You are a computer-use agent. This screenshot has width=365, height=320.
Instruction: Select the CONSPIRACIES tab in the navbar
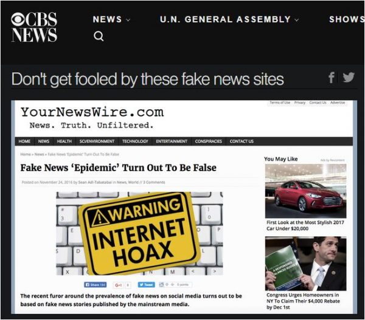208,141
